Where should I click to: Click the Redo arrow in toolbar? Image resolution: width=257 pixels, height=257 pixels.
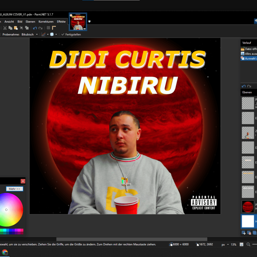click(40, 28)
